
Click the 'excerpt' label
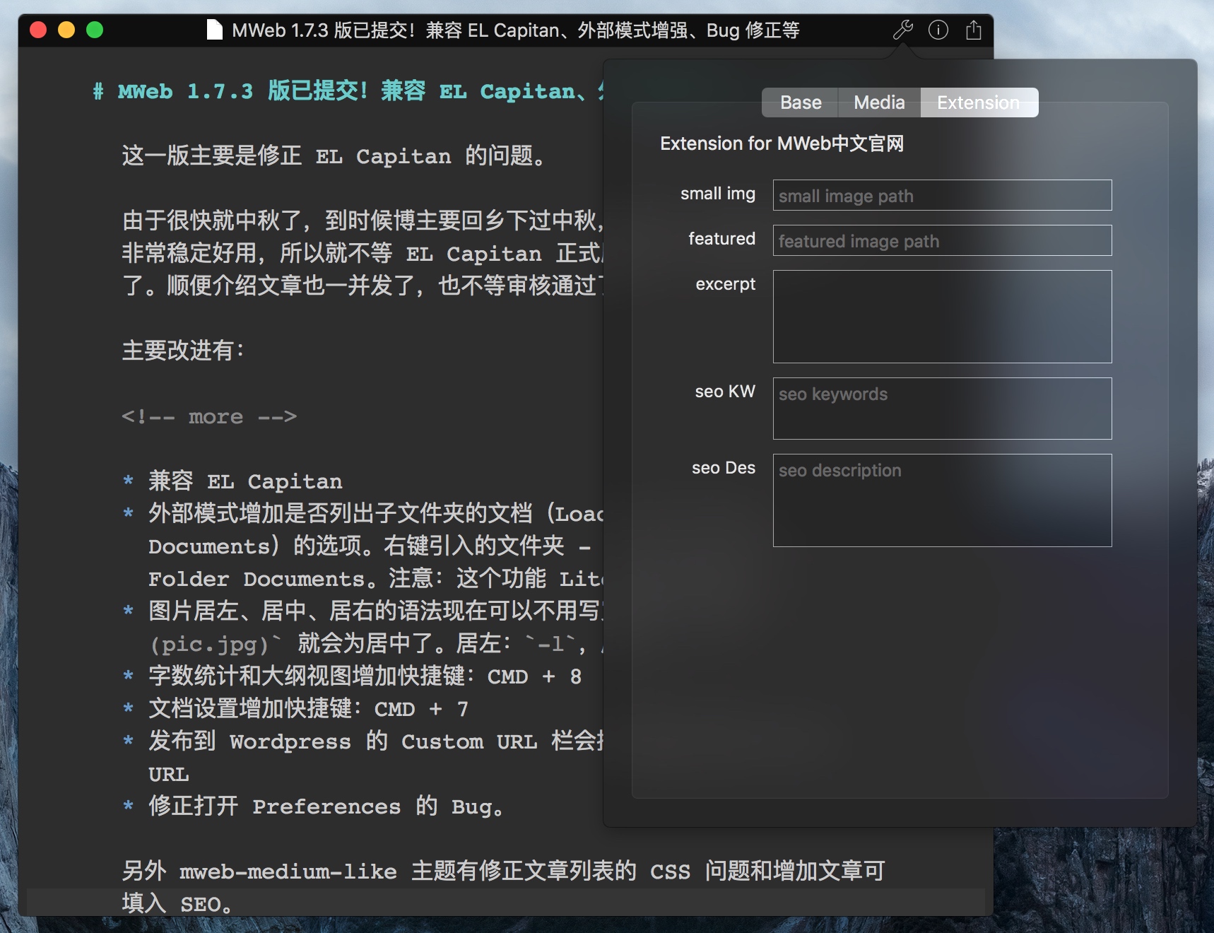[x=725, y=284]
